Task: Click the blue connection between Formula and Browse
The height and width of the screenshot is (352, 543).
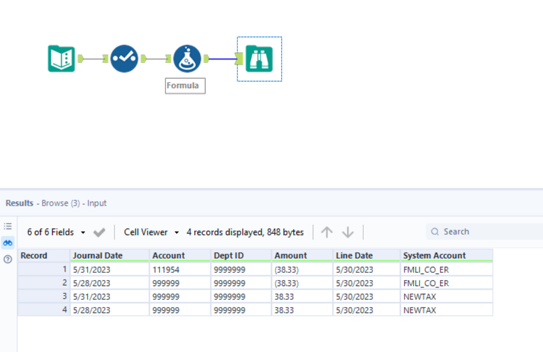Action: [222, 58]
